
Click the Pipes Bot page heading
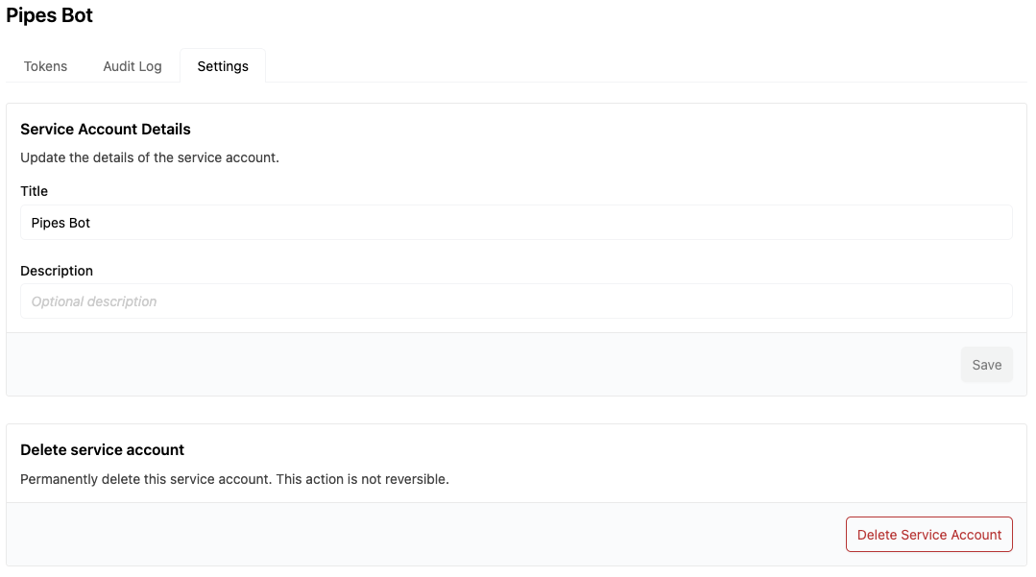[x=50, y=16]
